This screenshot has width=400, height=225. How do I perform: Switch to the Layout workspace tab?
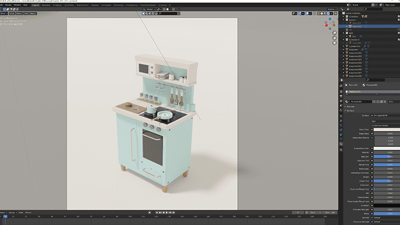point(36,5)
